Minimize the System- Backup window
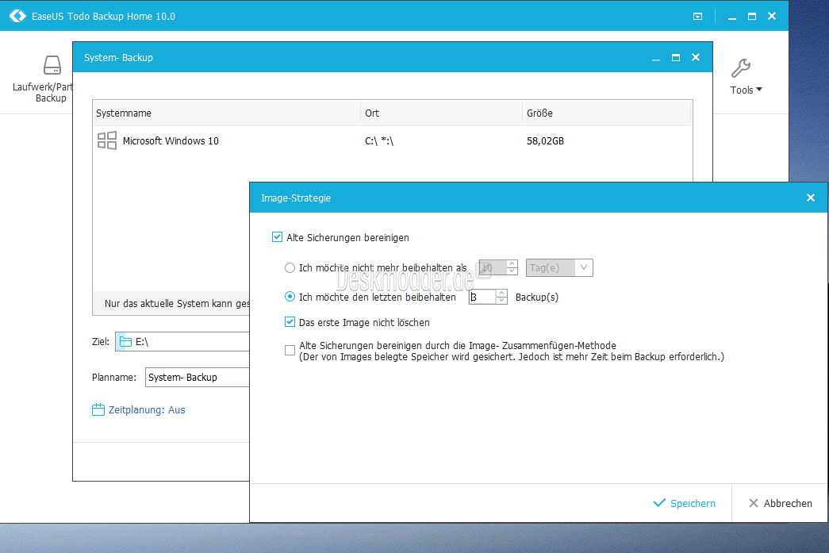 (656, 58)
